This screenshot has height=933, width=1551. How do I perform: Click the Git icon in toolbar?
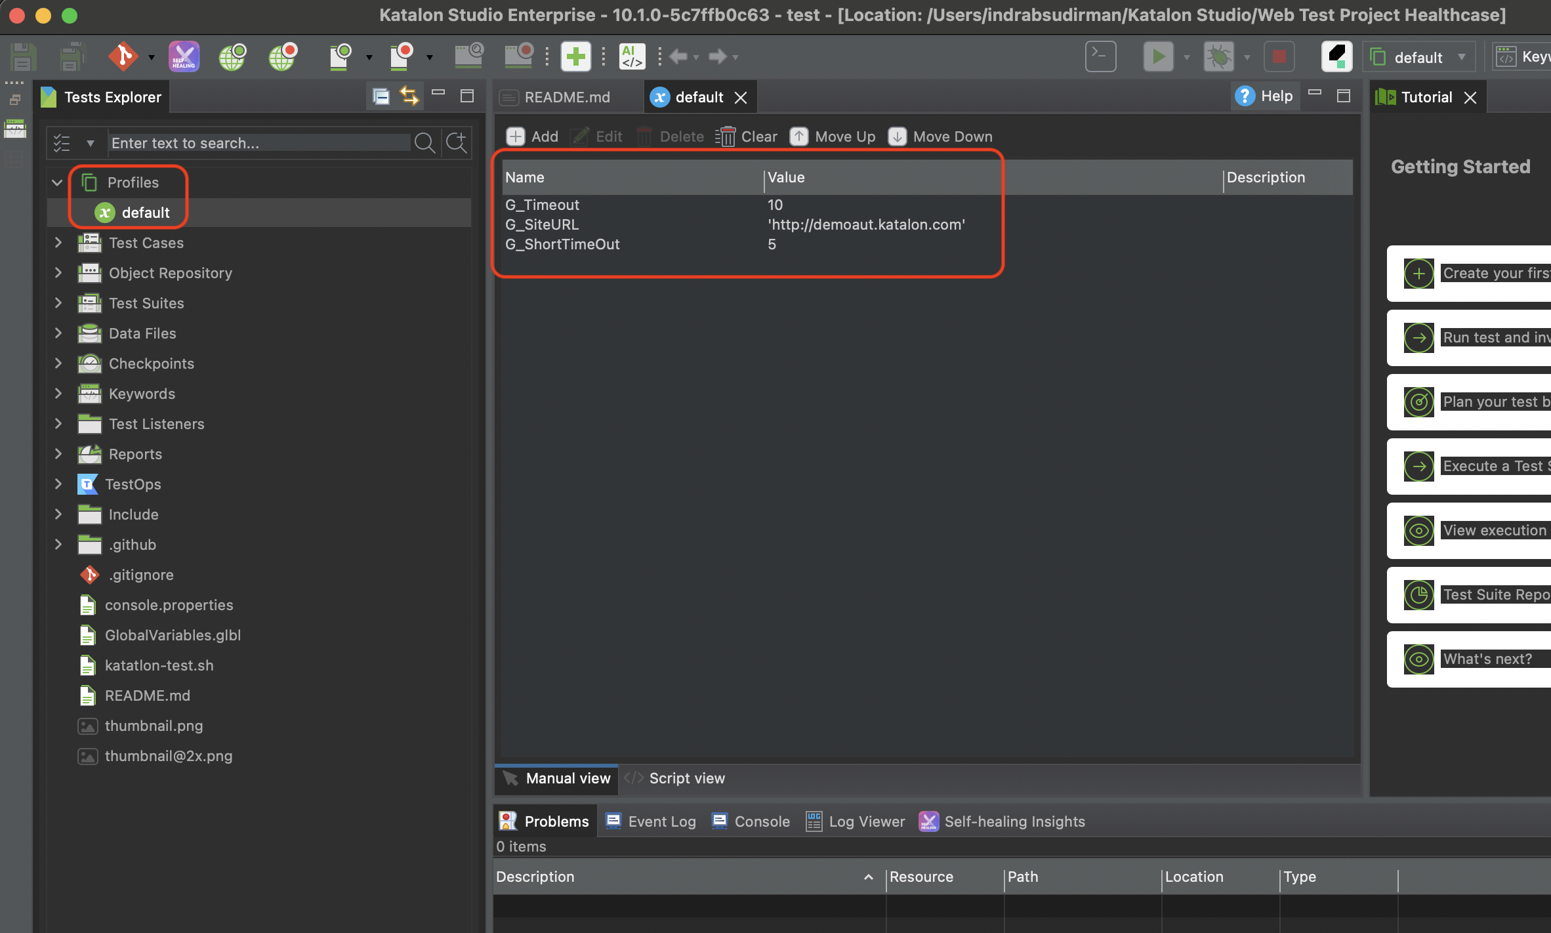click(x=123, y=57)
